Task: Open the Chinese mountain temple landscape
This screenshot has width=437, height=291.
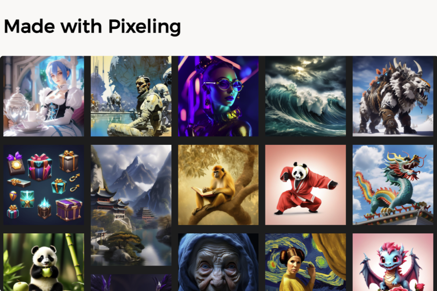Action: [131, 205]
